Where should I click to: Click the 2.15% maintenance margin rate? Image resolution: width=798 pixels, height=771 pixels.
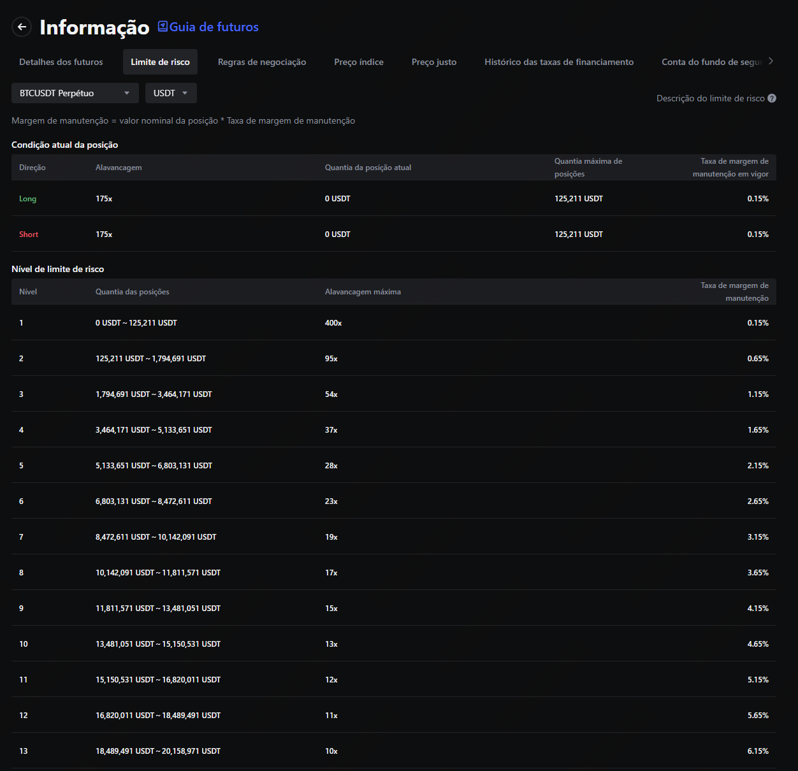[758, 466]
